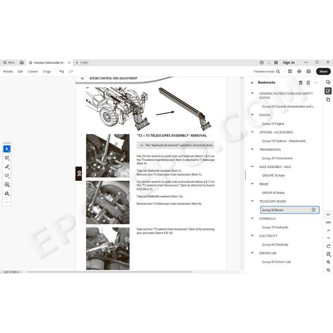Close the Bookmarks panel
Image resolution: width=333 pixels, height=333 pixels.
pyautogui.click(x=252, y=83)
